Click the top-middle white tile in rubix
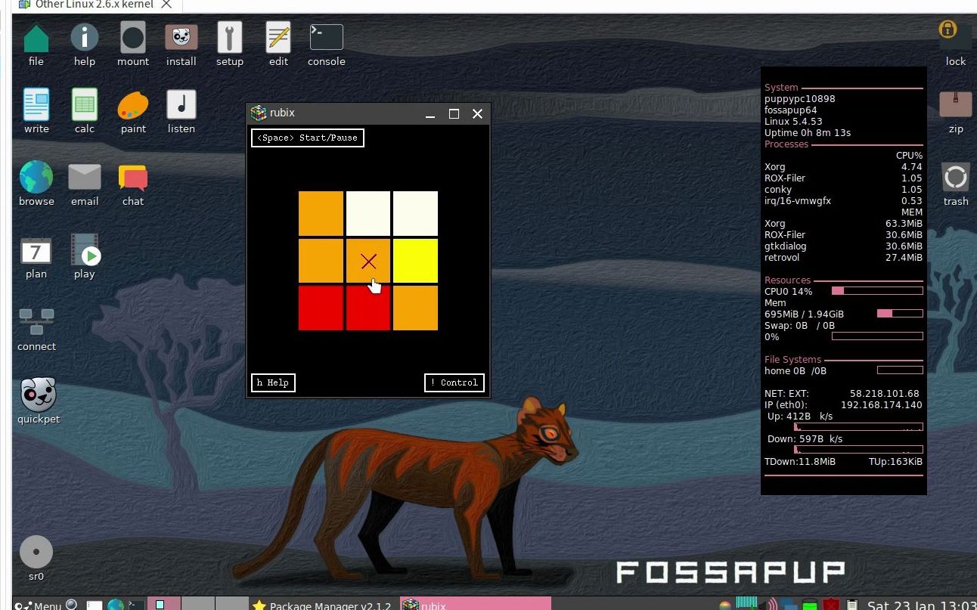The image size is (977, 610). point(368,214)
